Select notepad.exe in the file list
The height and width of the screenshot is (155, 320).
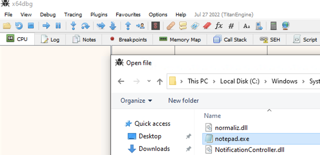click(x=232, y=139)
